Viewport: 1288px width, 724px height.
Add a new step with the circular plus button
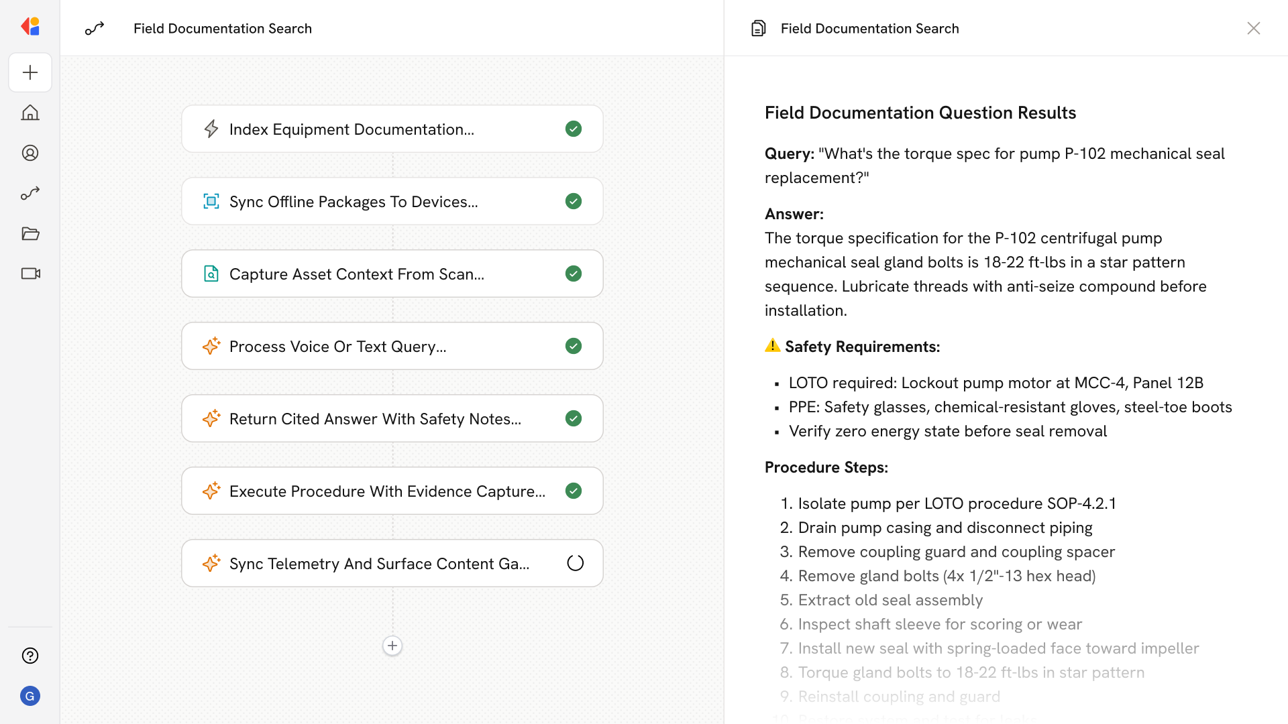coord(392,646)
